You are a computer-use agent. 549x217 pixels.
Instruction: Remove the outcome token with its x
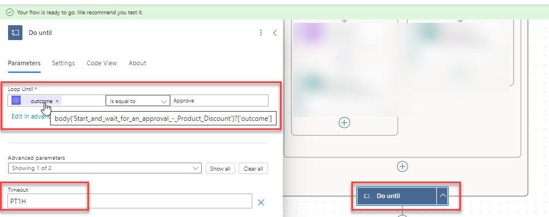tap(57, 101)
